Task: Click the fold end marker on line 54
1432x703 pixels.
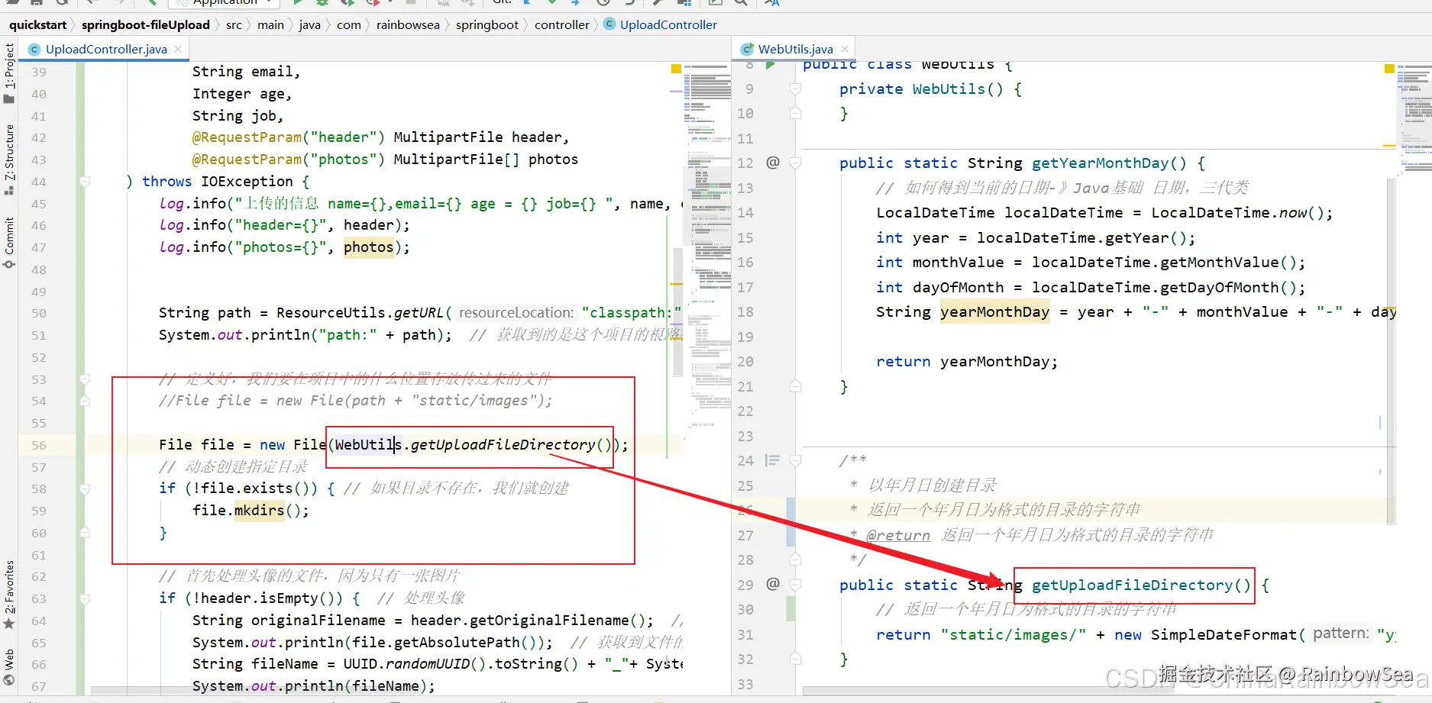Action: pos(85,401)
